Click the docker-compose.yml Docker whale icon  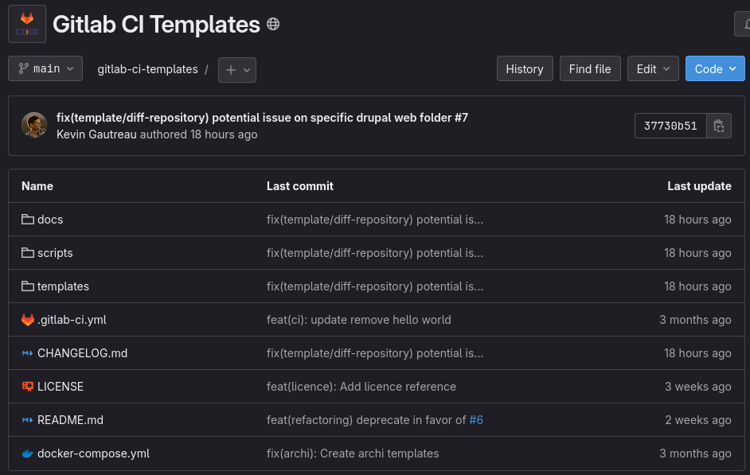pyautogui.click(x=28, y=454)
